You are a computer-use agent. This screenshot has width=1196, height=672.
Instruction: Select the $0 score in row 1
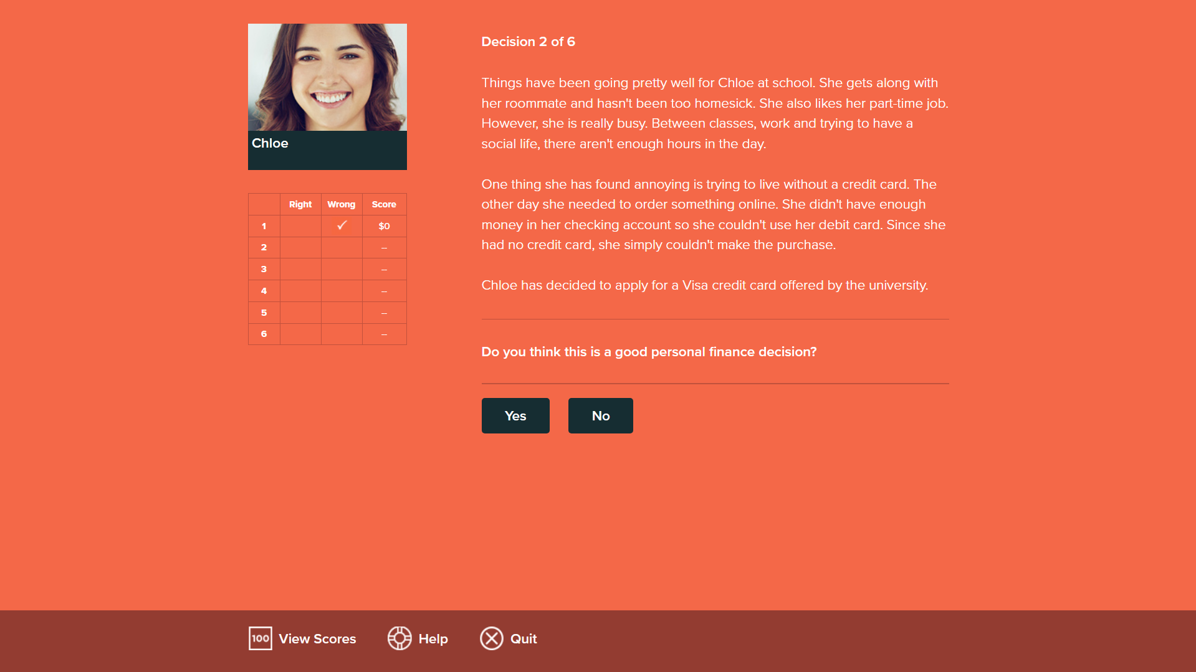tap(384, 226)
